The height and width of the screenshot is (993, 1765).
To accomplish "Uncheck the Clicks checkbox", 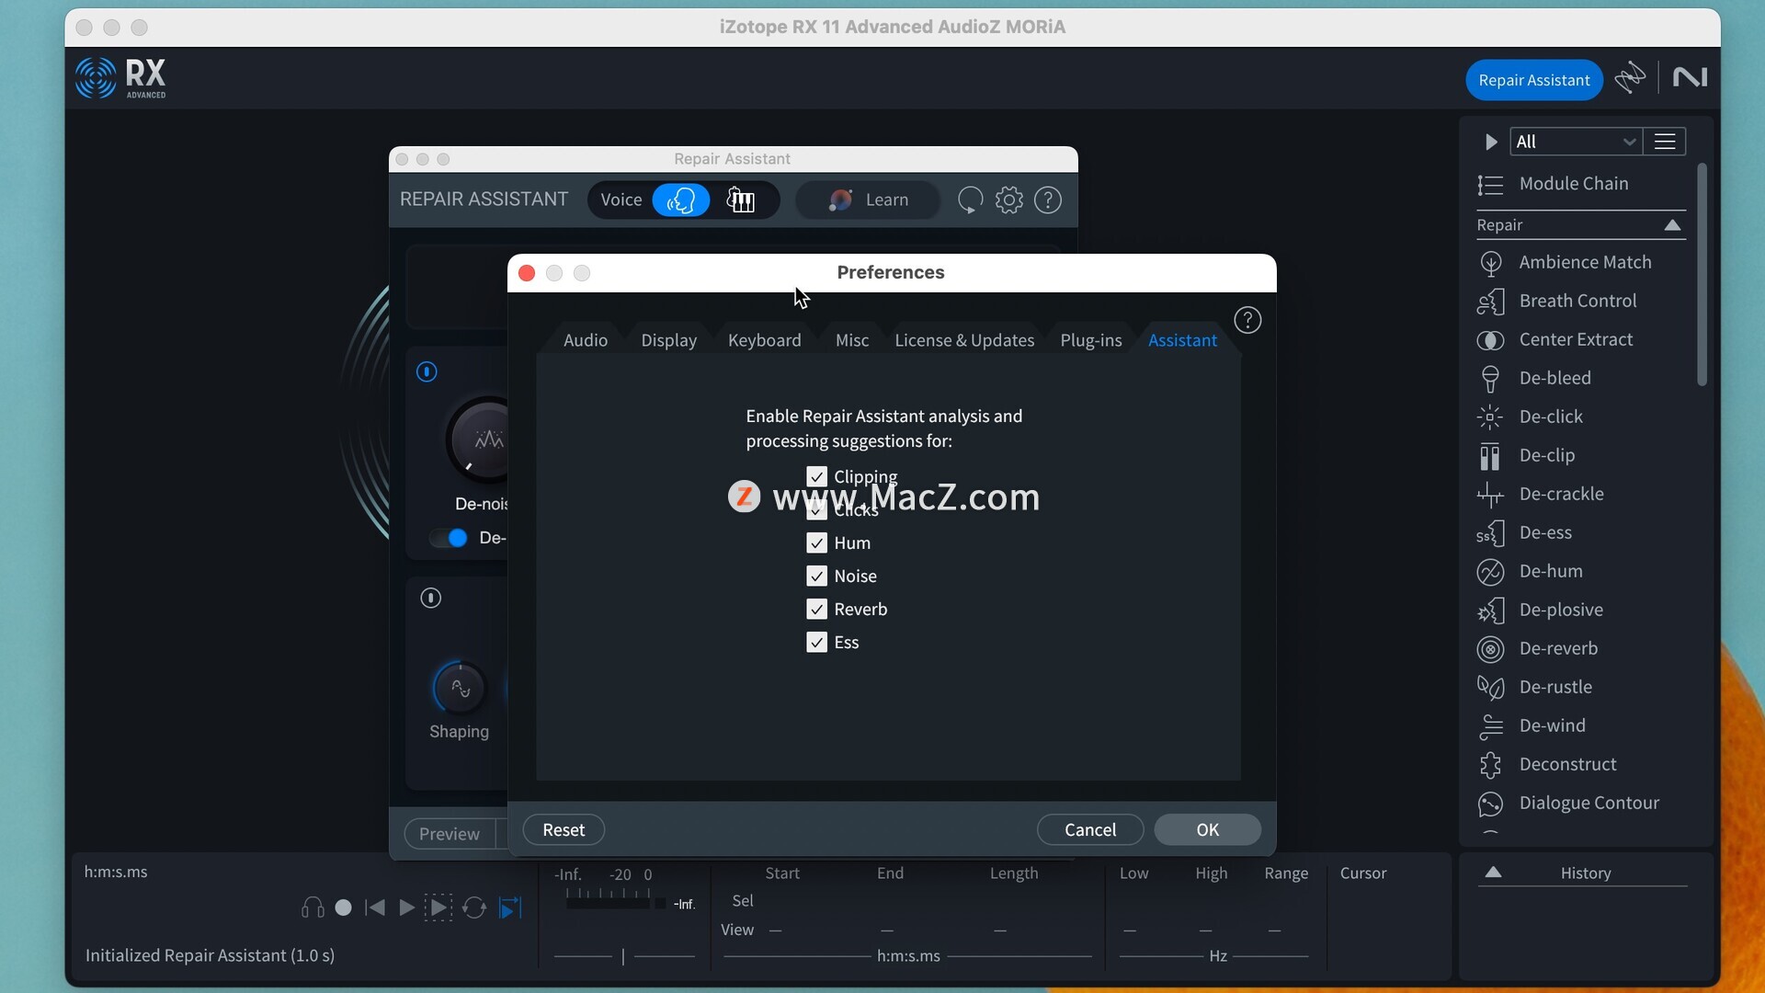I will pos(816,509).
